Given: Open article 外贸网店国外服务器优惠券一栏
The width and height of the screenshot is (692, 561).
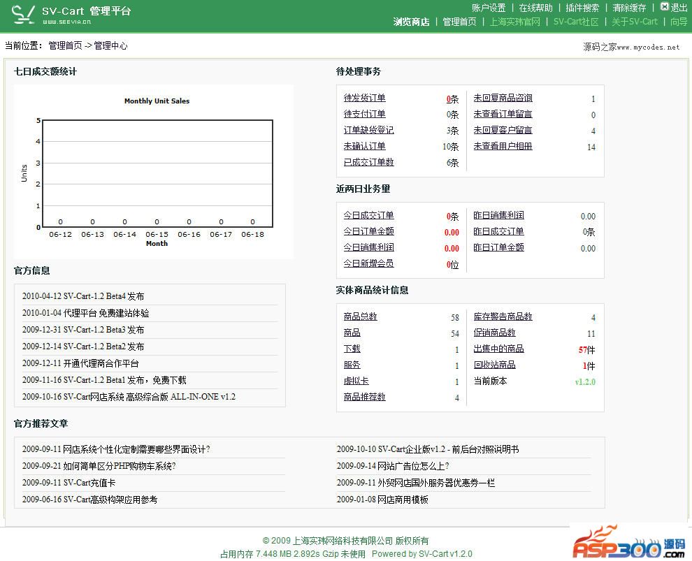Looking at the screenshot, I should (416, 483).
